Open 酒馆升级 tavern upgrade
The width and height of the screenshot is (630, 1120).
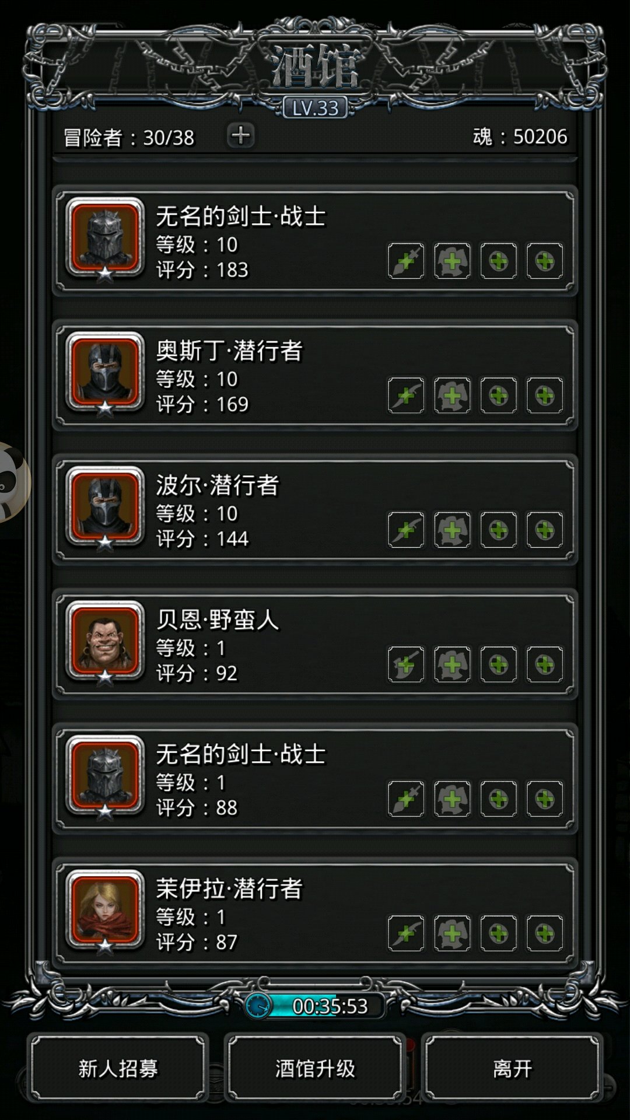tap(315, 1068)
